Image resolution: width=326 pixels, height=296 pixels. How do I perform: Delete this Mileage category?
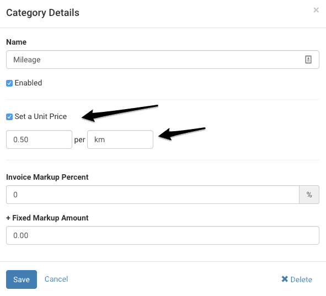point(297,279)
